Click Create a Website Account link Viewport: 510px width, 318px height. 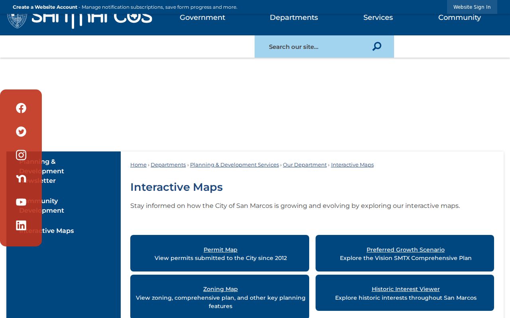click(45, 7)
